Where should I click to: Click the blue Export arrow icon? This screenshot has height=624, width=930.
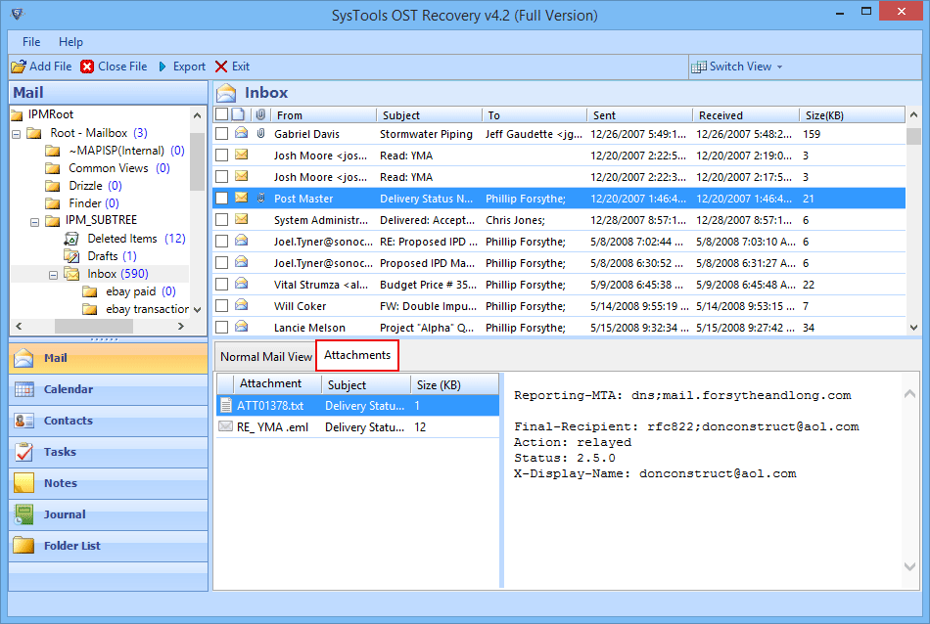pyautogui.click(x=163, y=67)
